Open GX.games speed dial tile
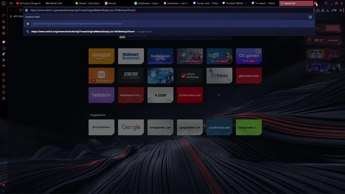Image resolution: width=345 pixels, height=194 pixels. point(249,56)
